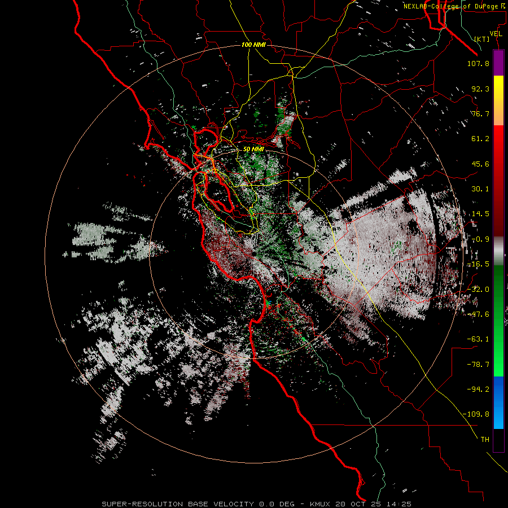The width and height of the screenshot is (508, 508).
Task: Select the -0.9 legend value
Action: click(x=480, y=239)
